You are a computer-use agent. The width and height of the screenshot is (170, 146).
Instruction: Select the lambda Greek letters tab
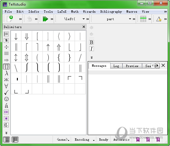pyautogui.click(x=7, y=73)
